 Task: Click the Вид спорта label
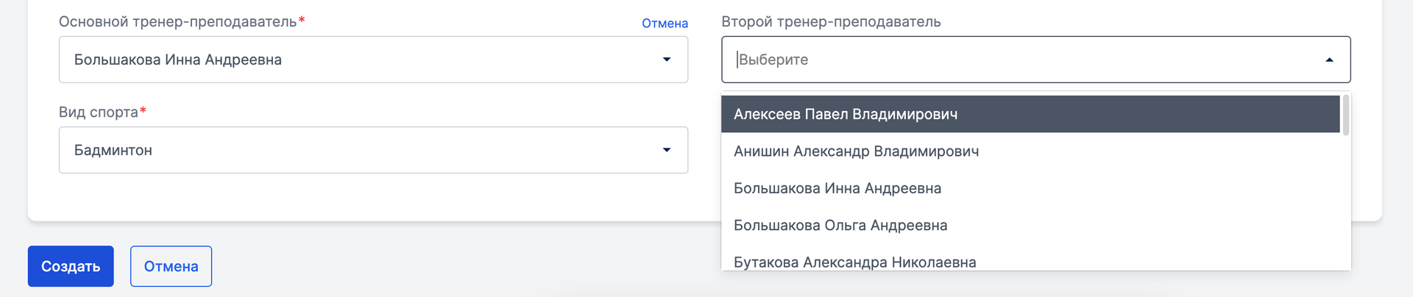tap(99, 112)
